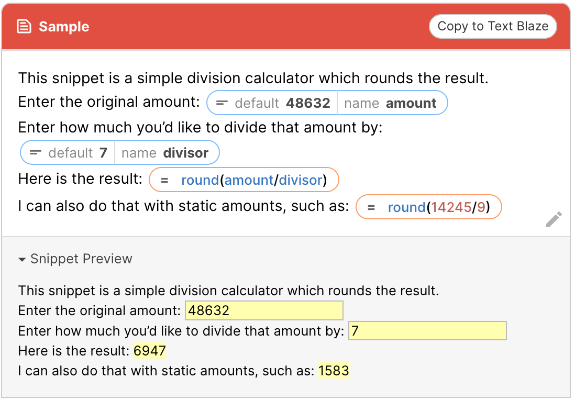Viewport: 575px width, 401px height.
Task: Open the round(amount/divisor) formula text
Action: [x=253, y=181]
